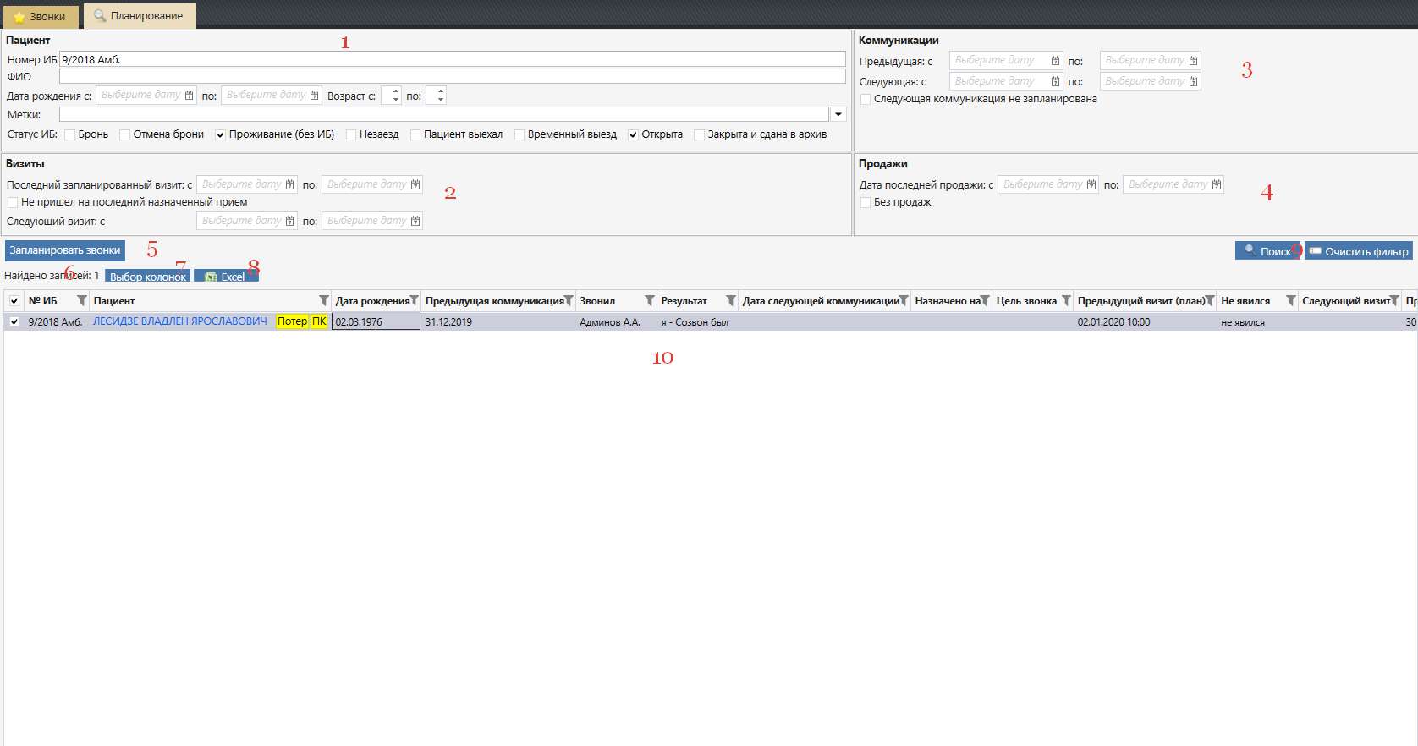Screen dimensions: 1418x746
Task: Click calendar icon in birth date 'from' field
Action: tap(189, 96)
